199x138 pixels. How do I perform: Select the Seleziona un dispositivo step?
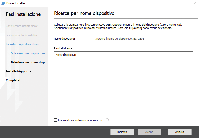coord(28,53)
